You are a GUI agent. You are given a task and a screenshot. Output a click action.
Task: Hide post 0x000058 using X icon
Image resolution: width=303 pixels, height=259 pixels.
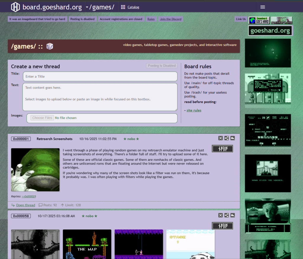[x=220, y=215]
